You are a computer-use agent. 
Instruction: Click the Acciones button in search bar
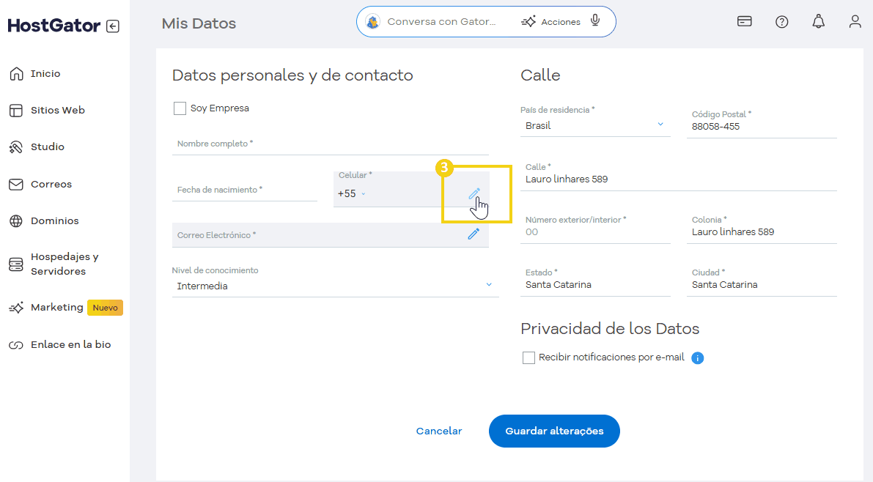551,22
